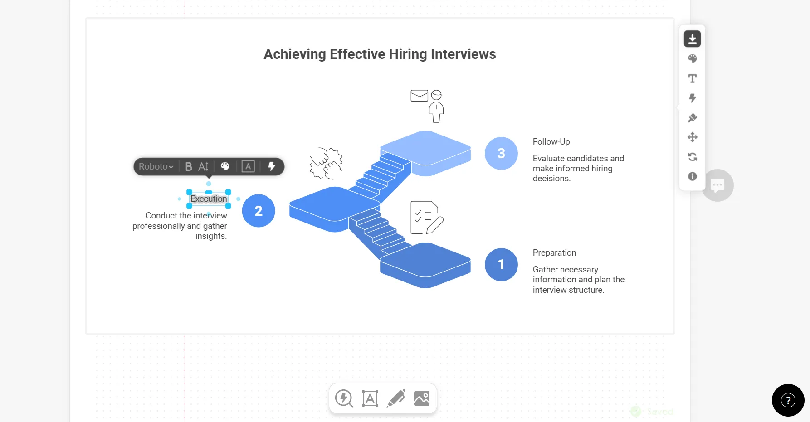
Task: Open the chat bubble button
Action: pos(717,185)
